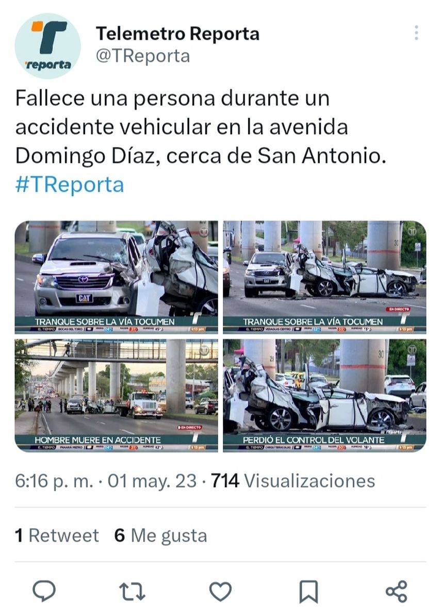The height and width of the screenshot is (614, 441).
Task: Open the Telemetro Reporta profile avatar
Action: pyautogui.click(x=48, y=46)
